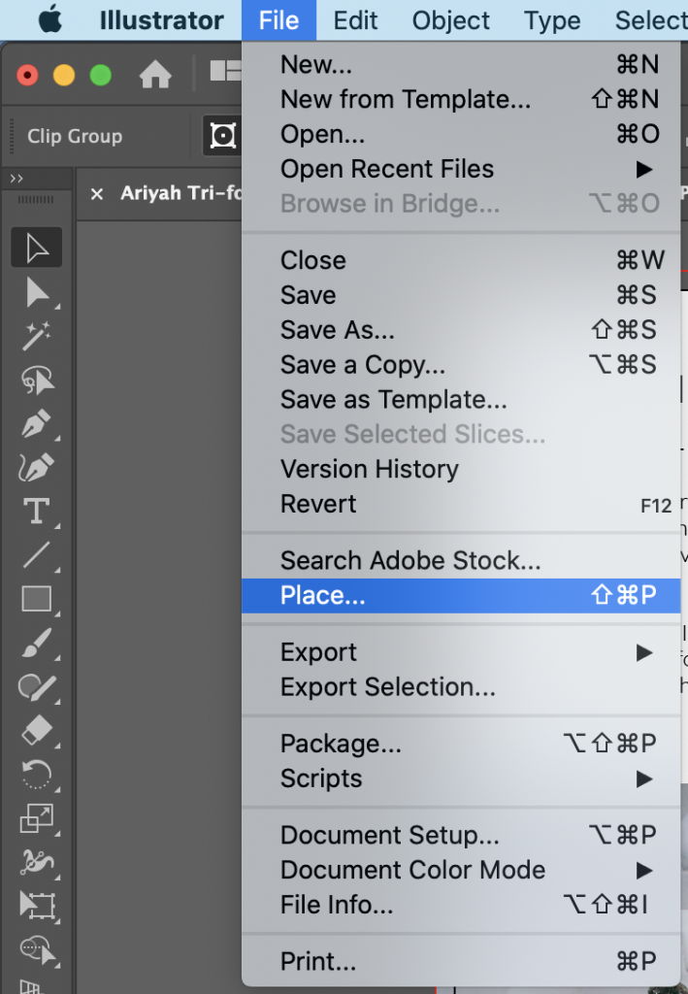
Task: Open the arrange documents layout icon
Action: (x=225, y=71)
